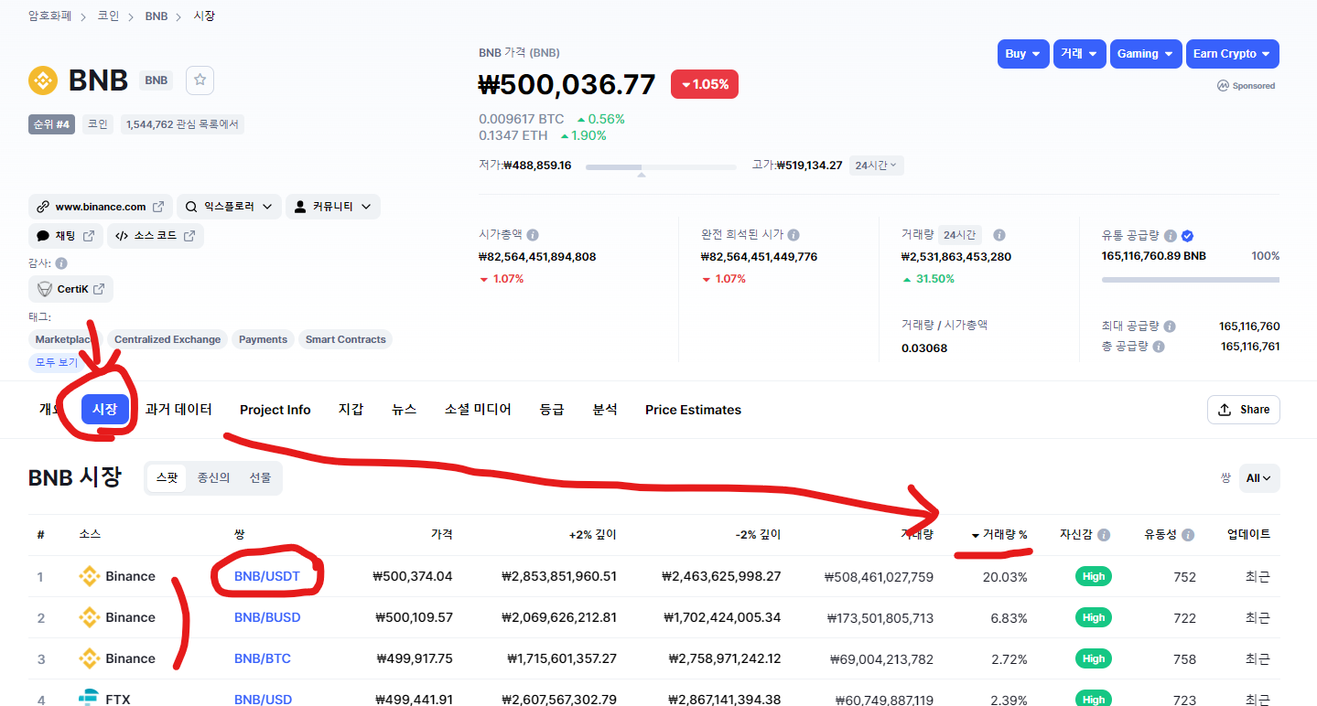Switch to the Project Info tab
The height and width of the screenshot is (706, 1317).
pos(275,410)
